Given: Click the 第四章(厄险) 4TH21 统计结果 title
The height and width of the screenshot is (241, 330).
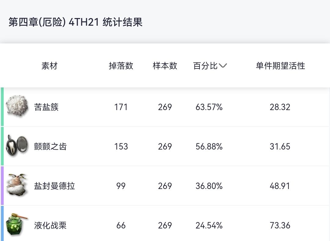Looking at the screenshot, I should click(x=75, y=22).
